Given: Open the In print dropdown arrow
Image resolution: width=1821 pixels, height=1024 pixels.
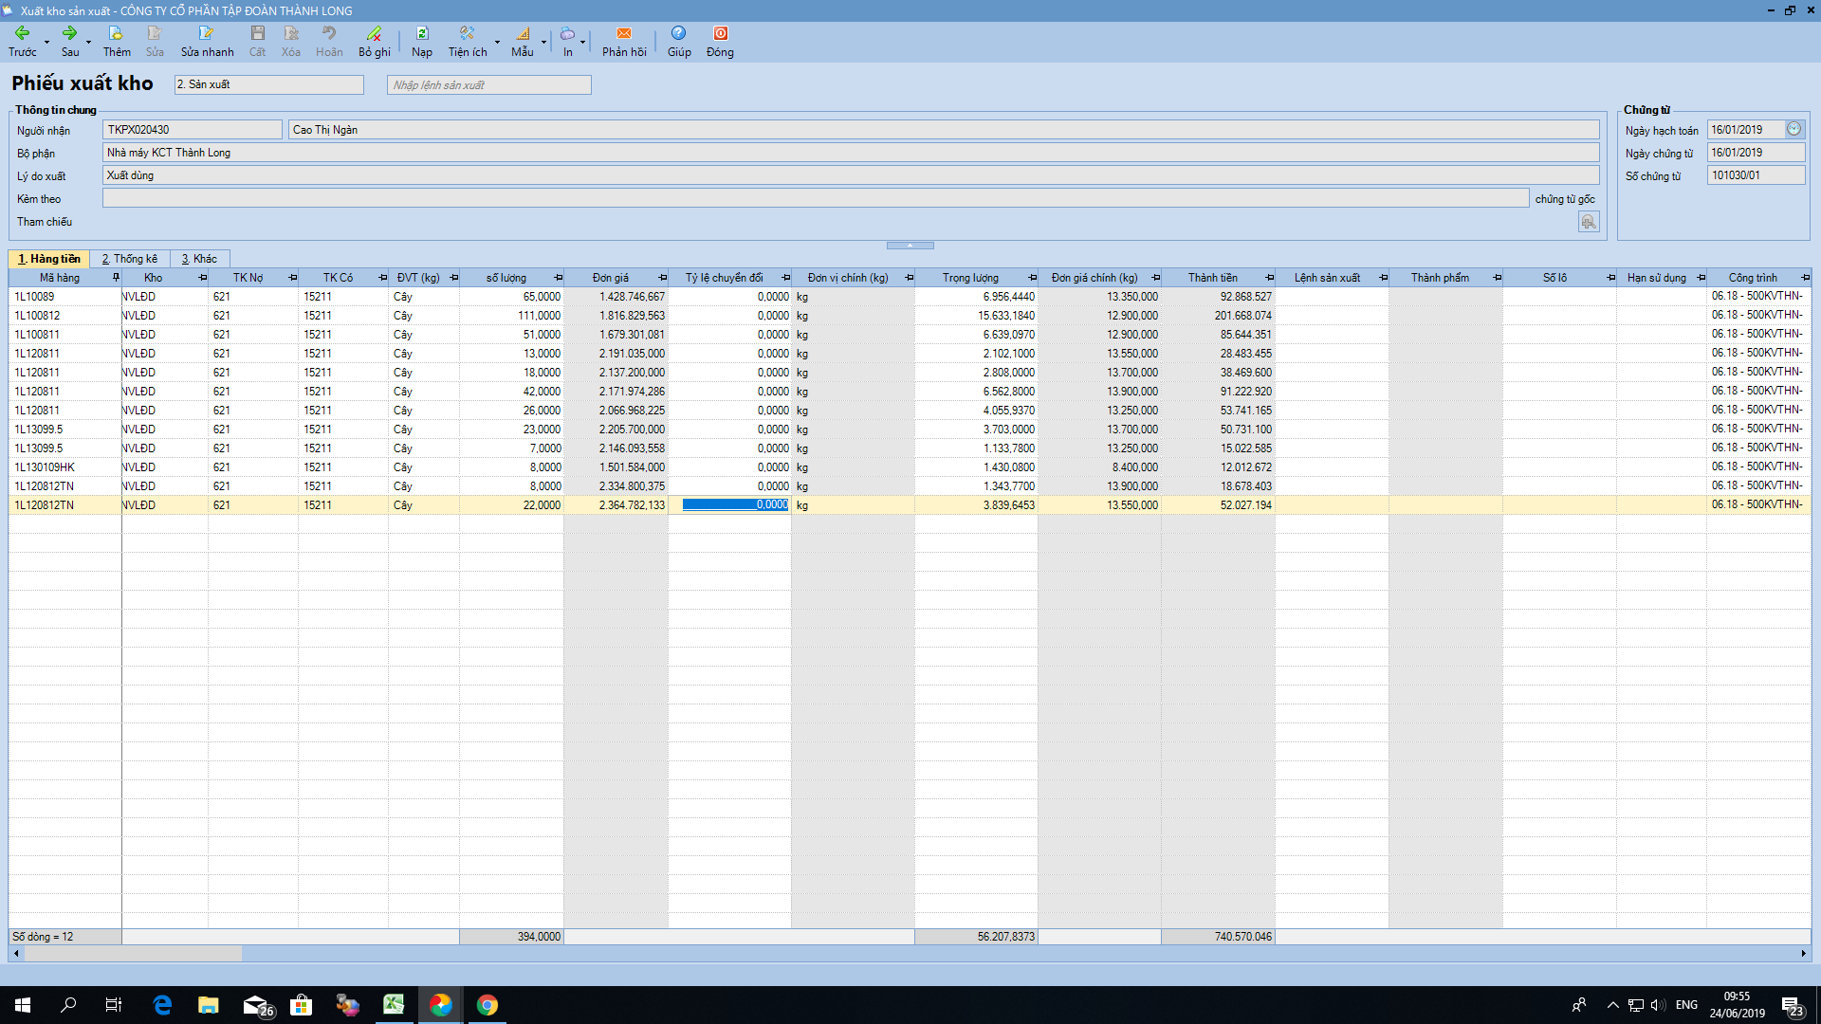Looking at the screenshot, I should click(582, 43).
